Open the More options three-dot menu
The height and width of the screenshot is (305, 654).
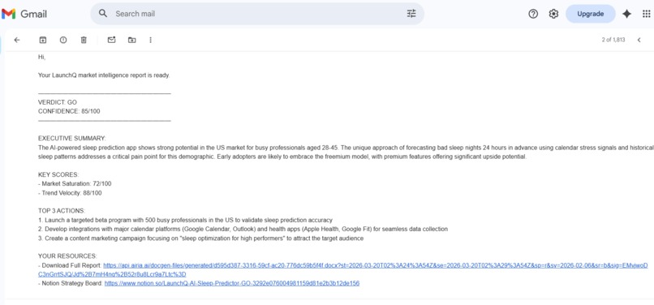[151, 40]
